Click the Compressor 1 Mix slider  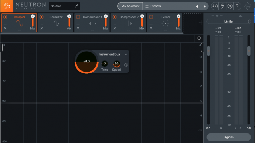pos(106,21)
